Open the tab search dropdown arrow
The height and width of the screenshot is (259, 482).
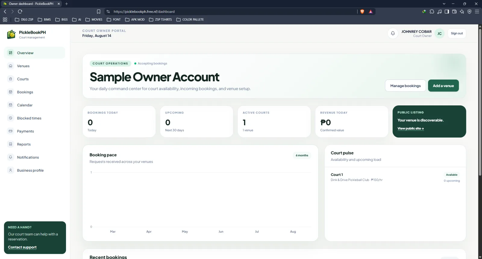pos(444,4)
